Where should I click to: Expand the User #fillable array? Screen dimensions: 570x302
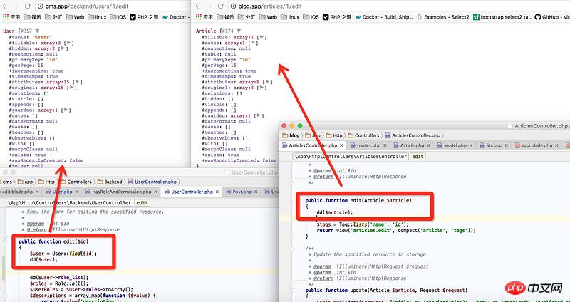[68, 43]
